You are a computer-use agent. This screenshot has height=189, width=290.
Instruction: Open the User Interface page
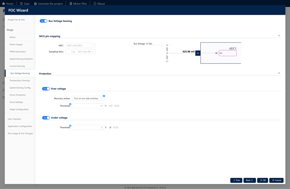pyautogui.click(x=20, y=119)
